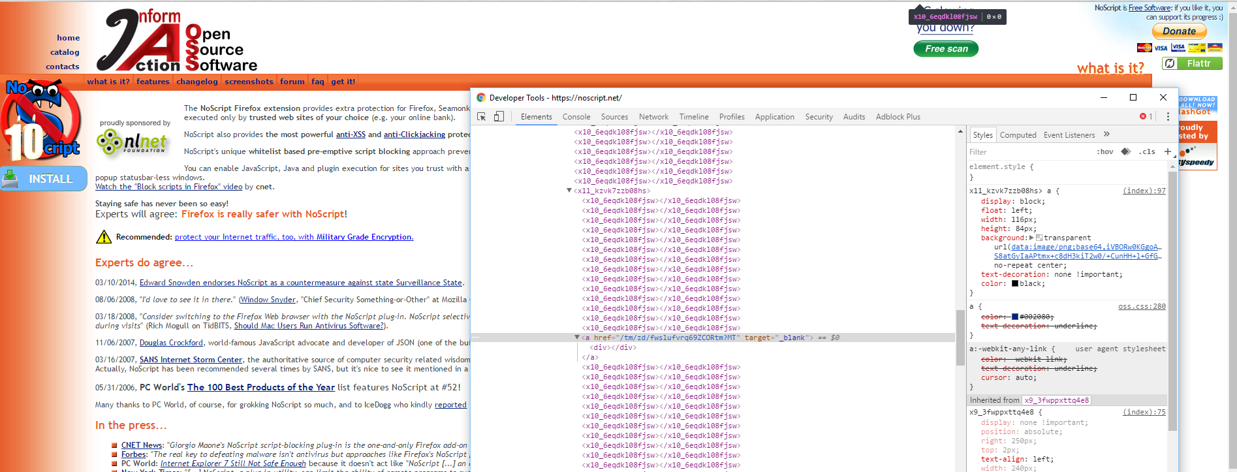Click the changelog nav item
Image resolution: width=1237 pixels, height=472 pixels.
click(196, 82)
